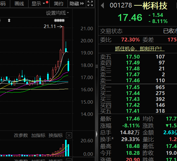The width and height of the screenshot is (177, 161).
Task: Click the 卖三 price 17.48
Action: coord(133,69)
